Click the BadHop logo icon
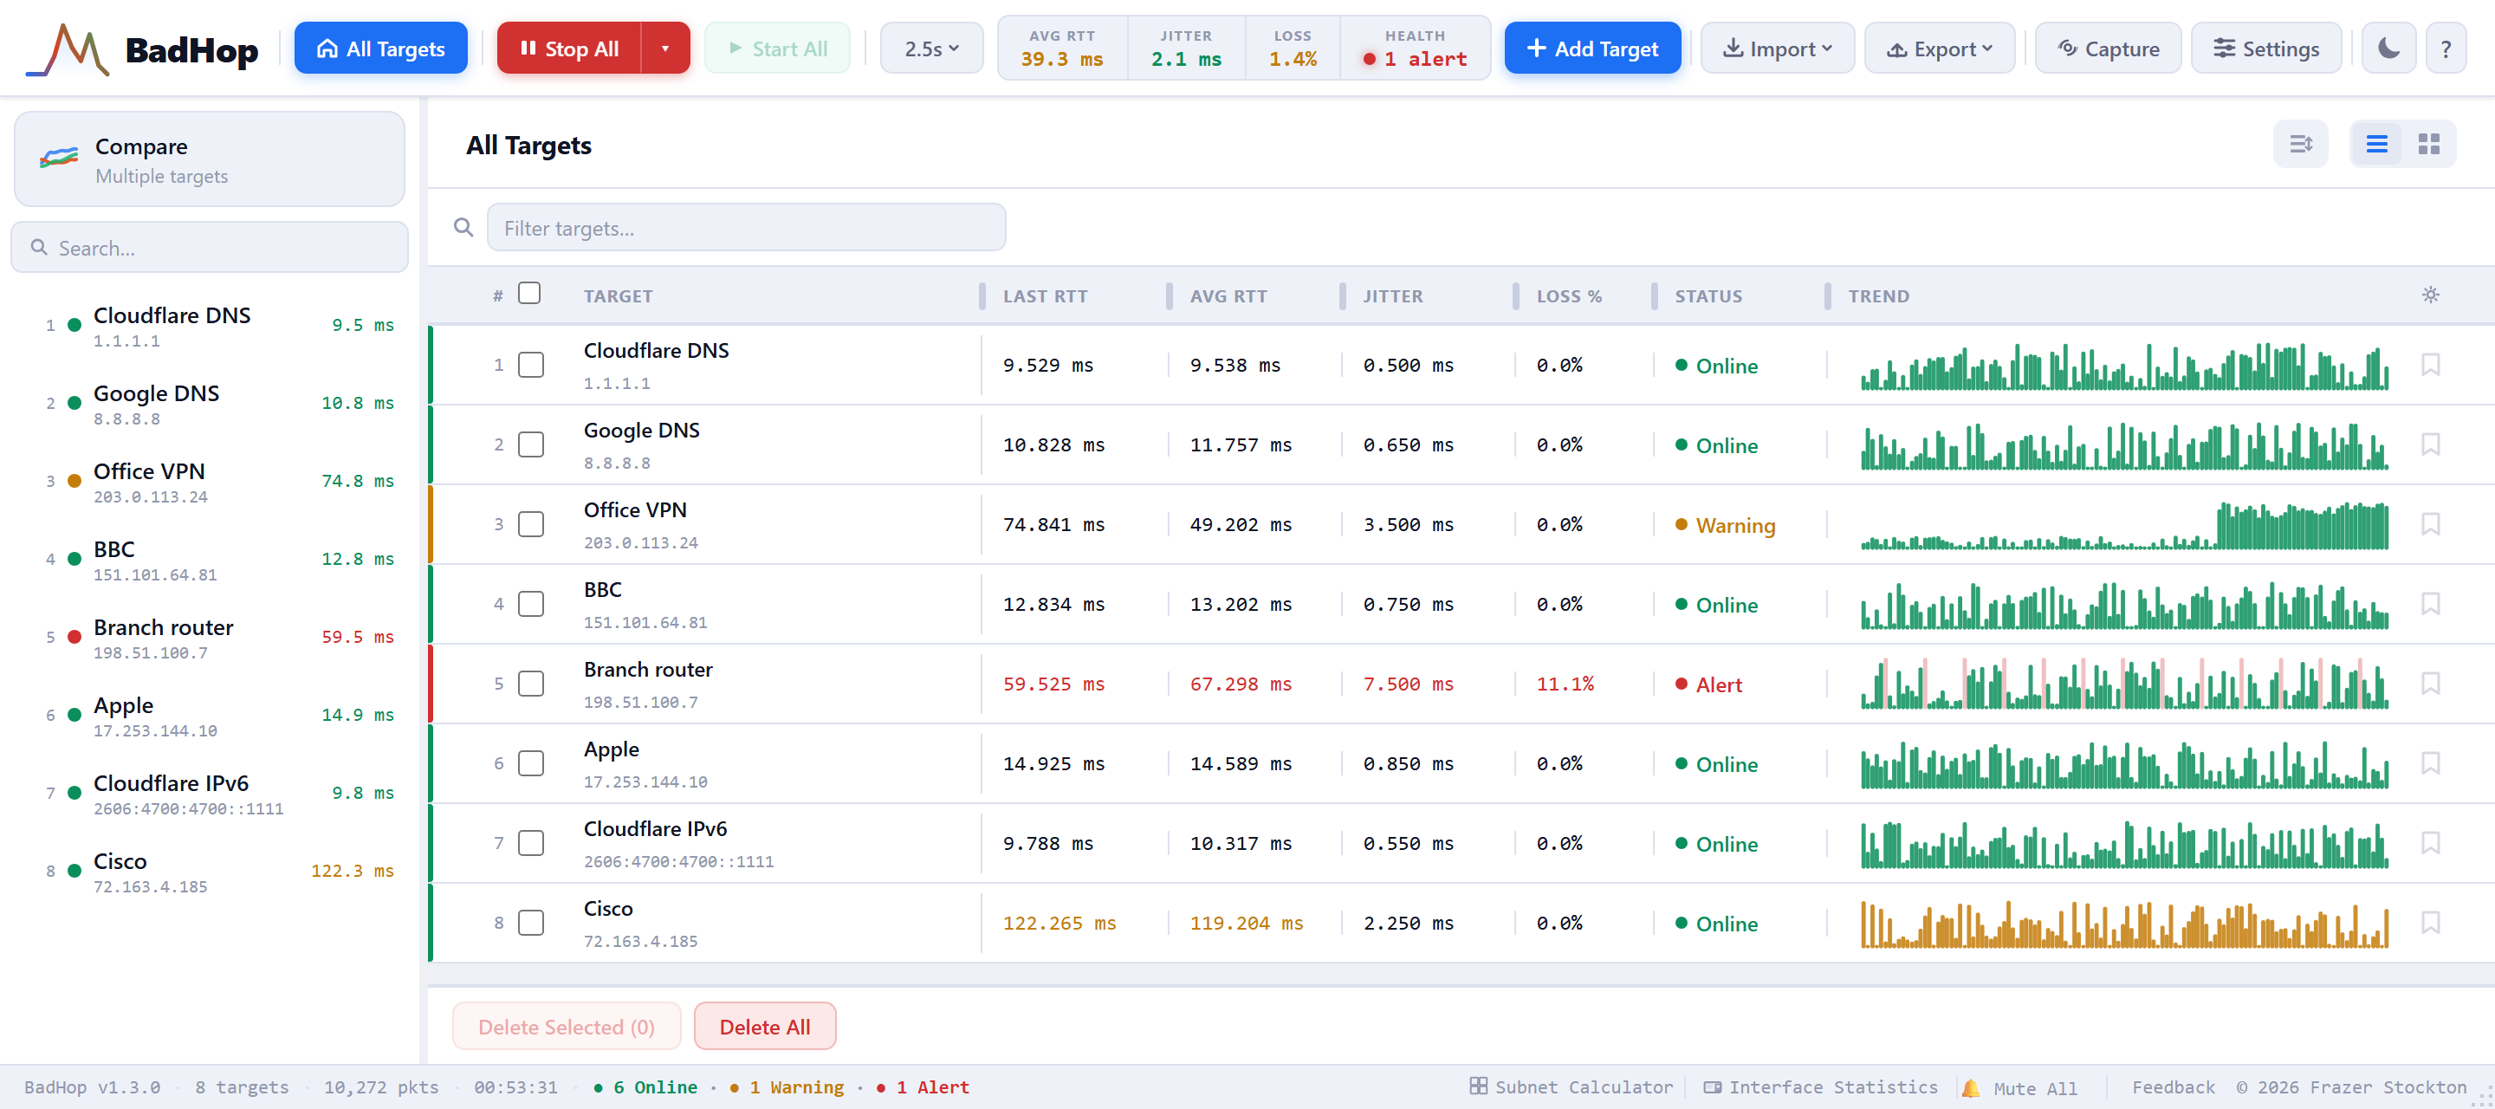2495x1109 pixels. click(67, 49)
